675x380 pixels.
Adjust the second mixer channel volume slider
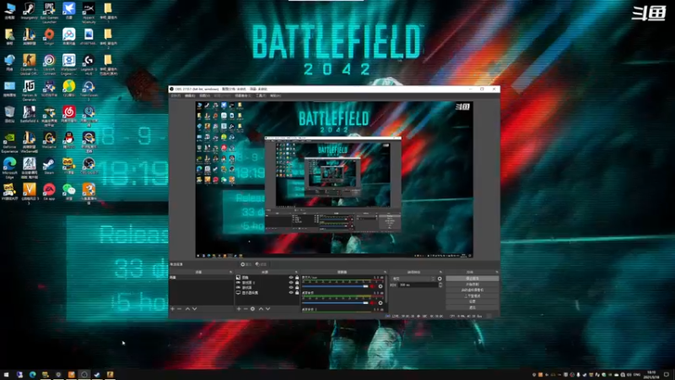(335, 303)
